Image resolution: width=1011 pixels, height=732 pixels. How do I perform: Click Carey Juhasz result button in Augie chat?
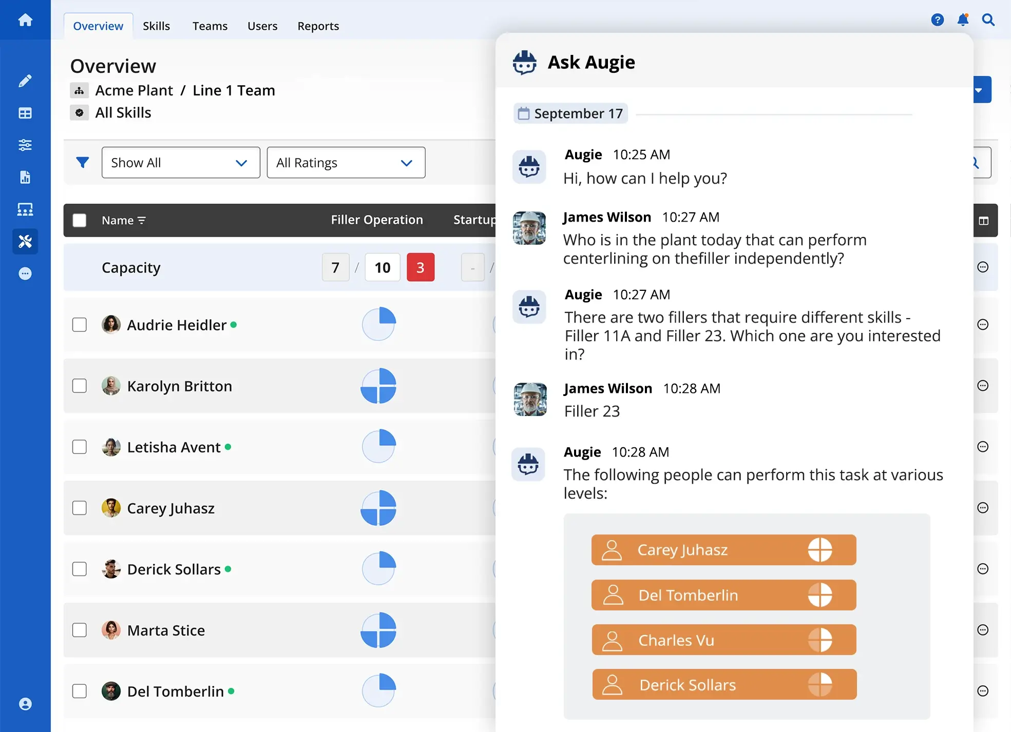point(723,549)
